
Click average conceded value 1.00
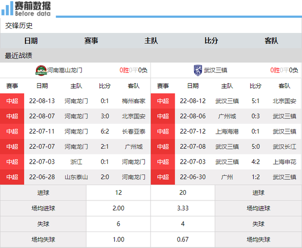point(118,240)
